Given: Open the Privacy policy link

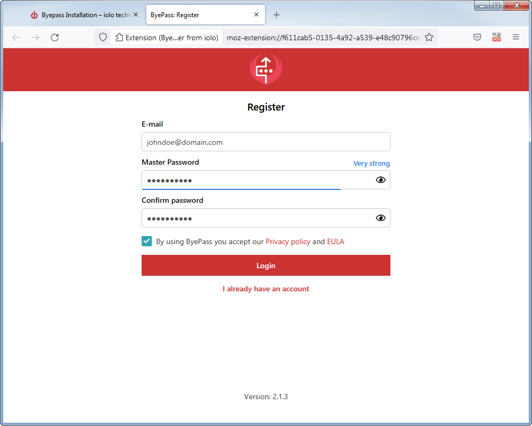Looking at the screenshot, I should (x=287, y=241).
